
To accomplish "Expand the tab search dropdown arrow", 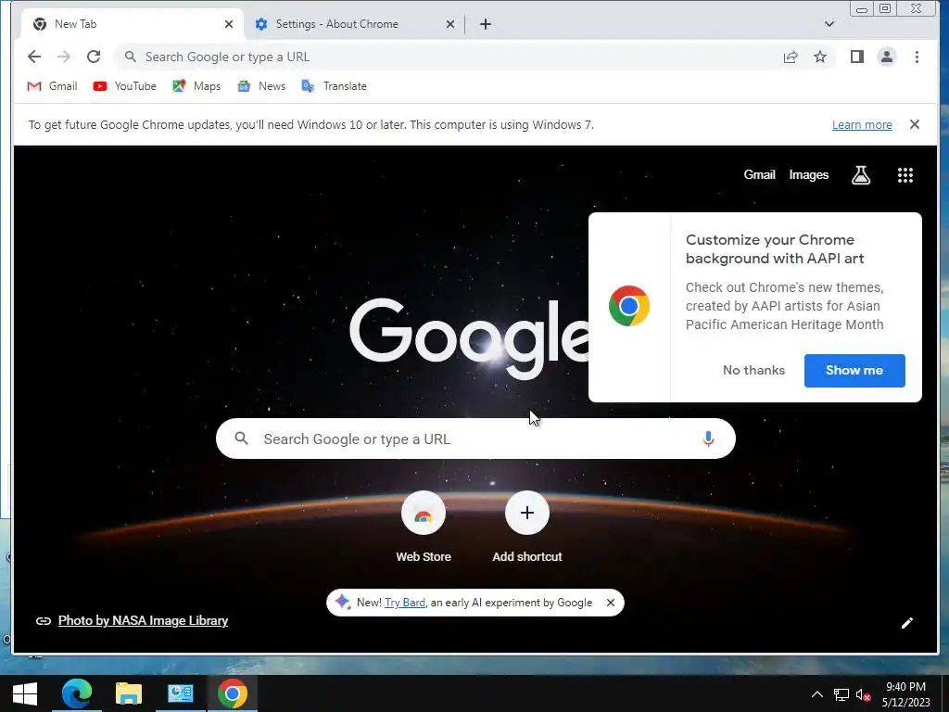I will coord(829,24).
